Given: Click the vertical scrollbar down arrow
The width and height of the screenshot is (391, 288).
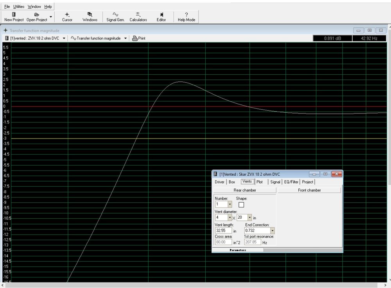Looking at the screenshot, I should click(x=389, y=279).
